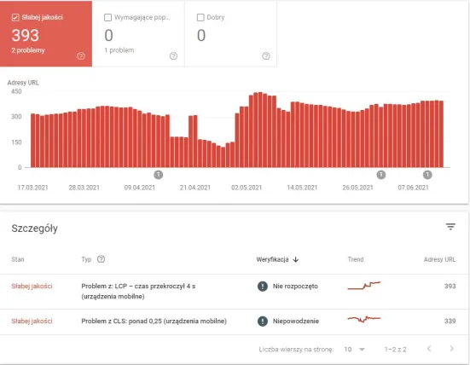Click the Adresy URL column header
470x365 pixels.
440,259
